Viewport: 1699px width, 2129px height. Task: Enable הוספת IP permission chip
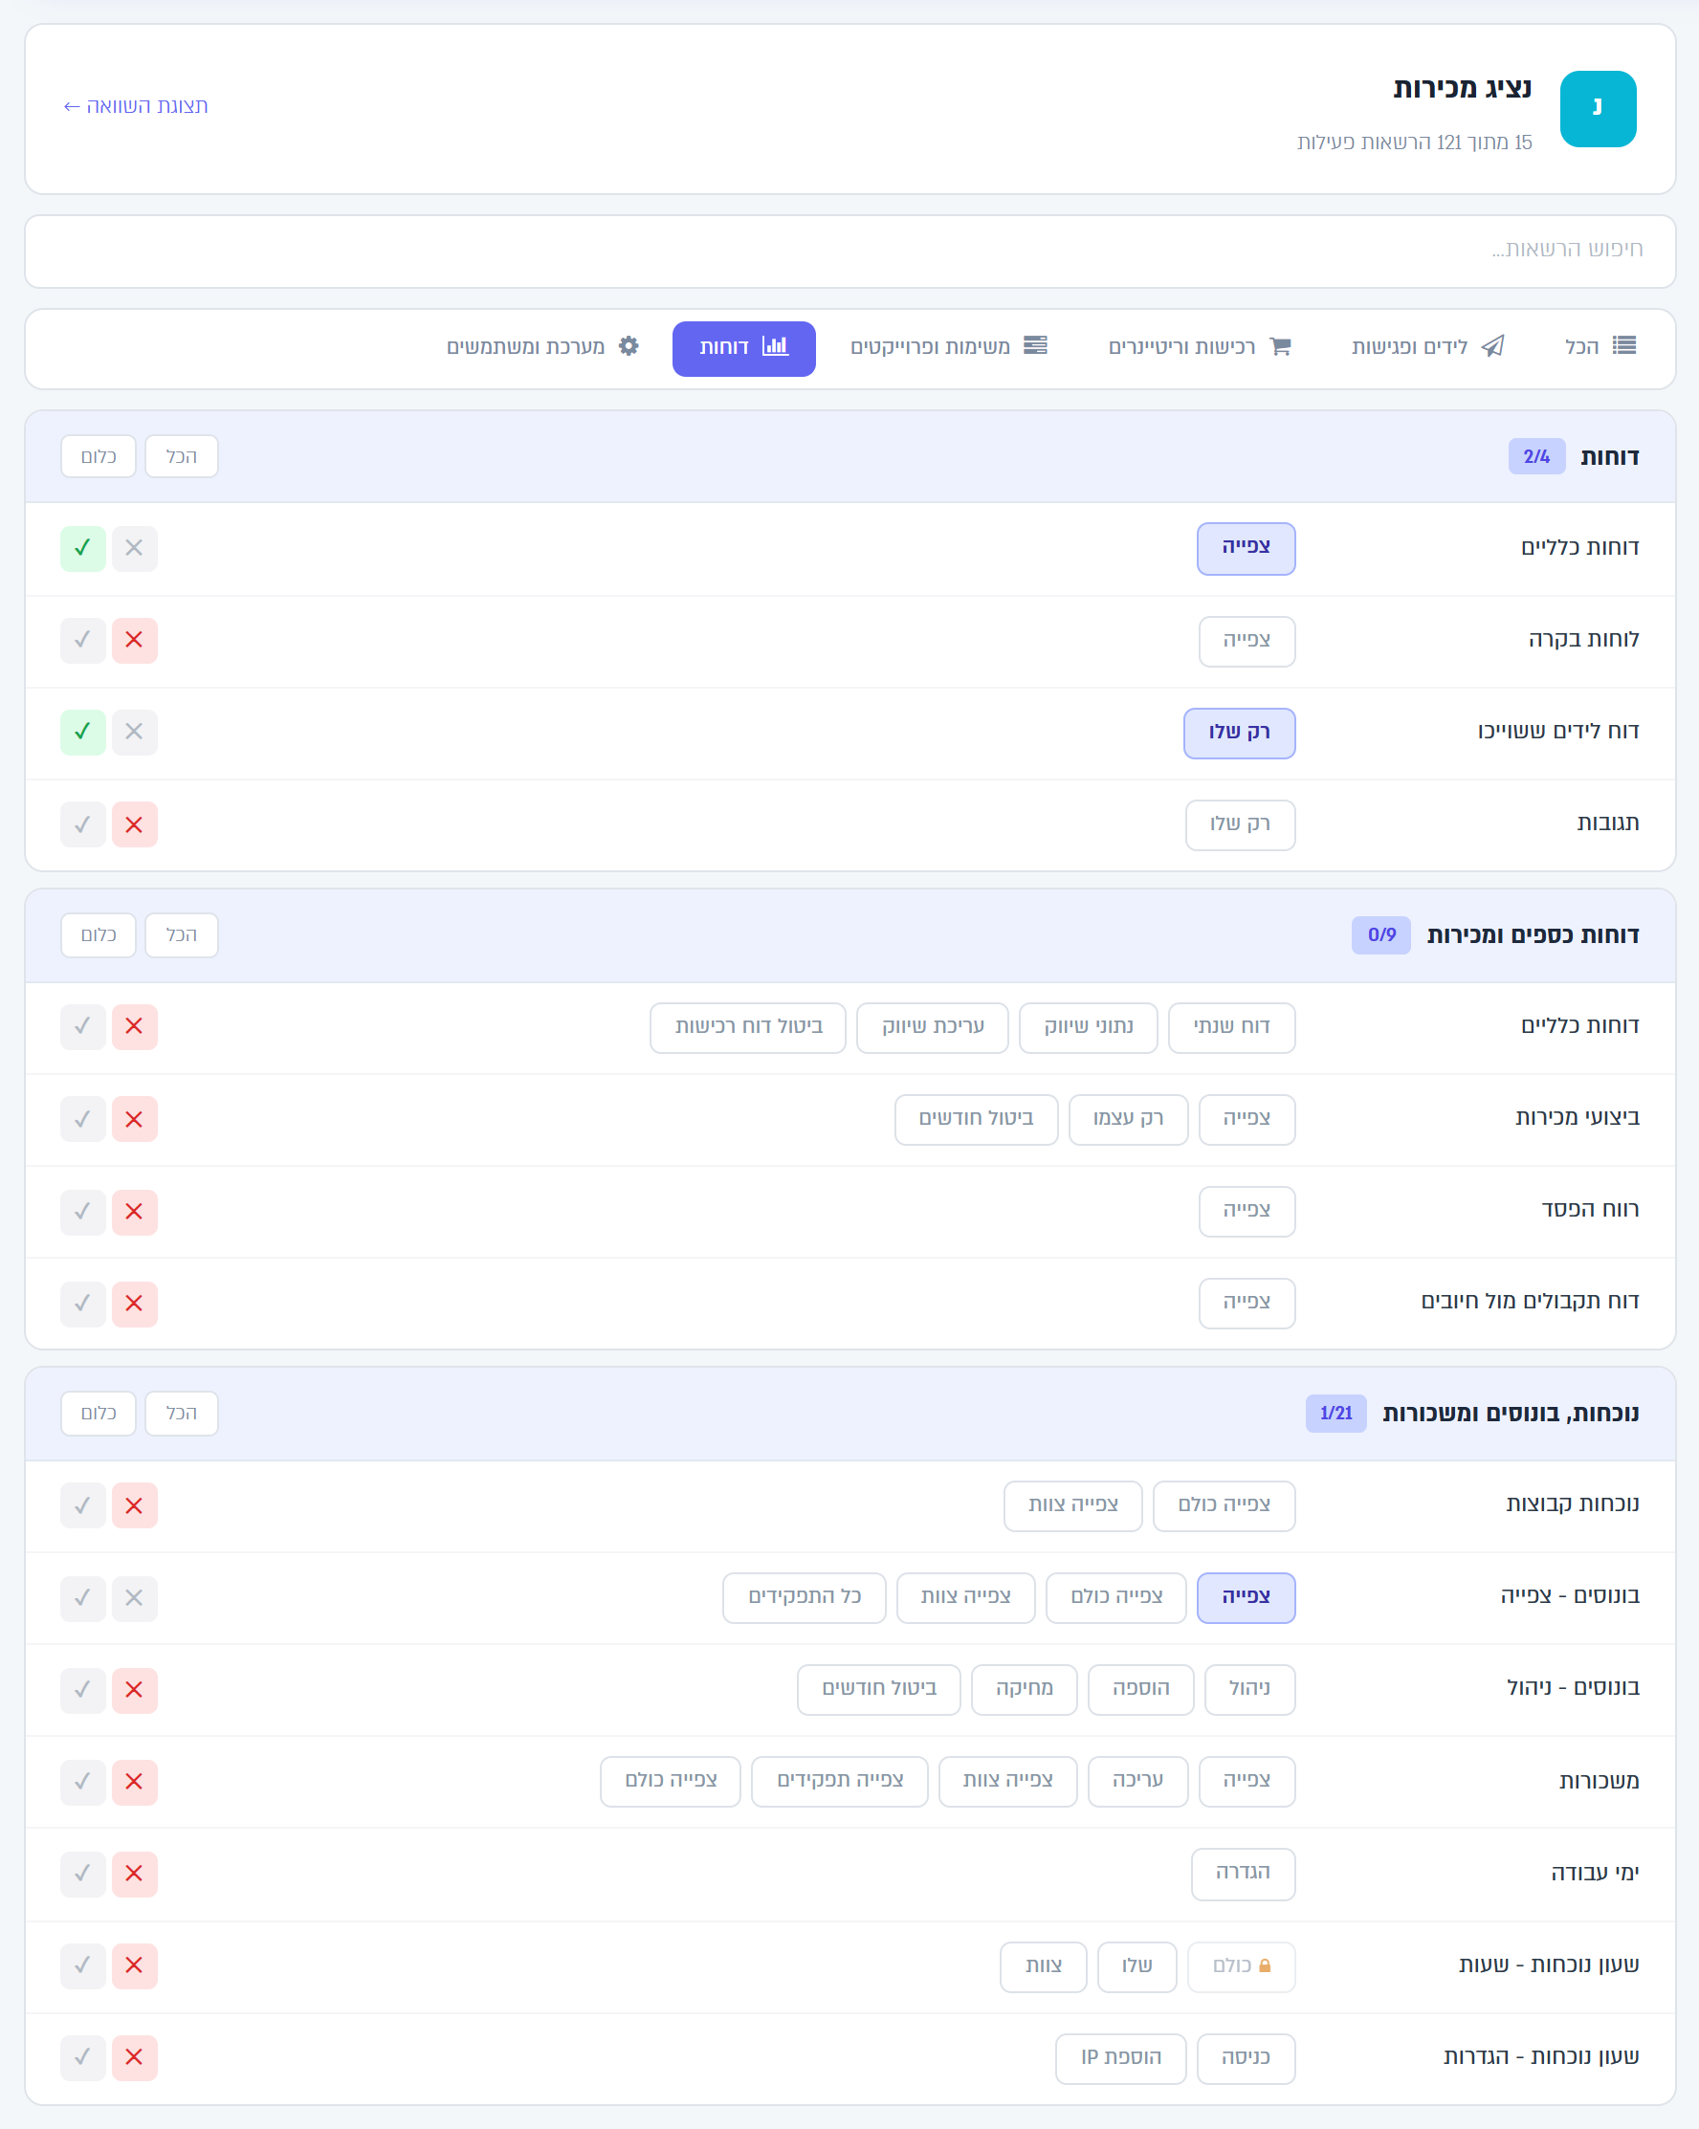pos(1120,2058)
